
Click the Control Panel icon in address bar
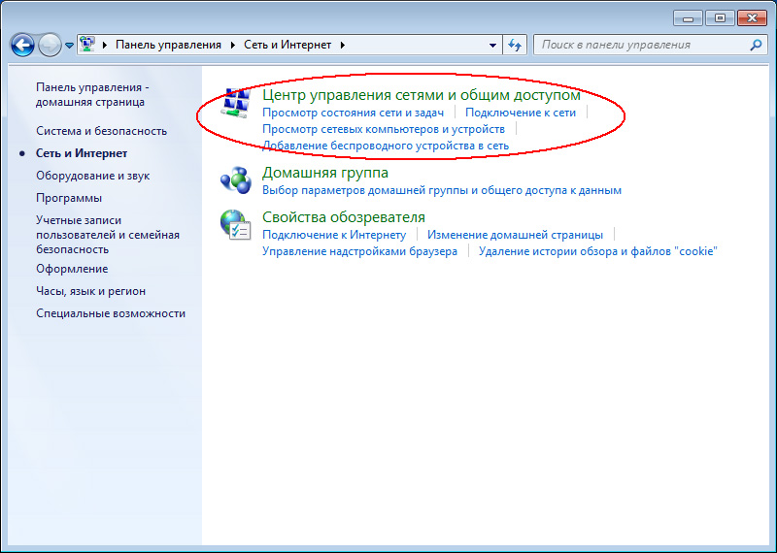point(87,44)
